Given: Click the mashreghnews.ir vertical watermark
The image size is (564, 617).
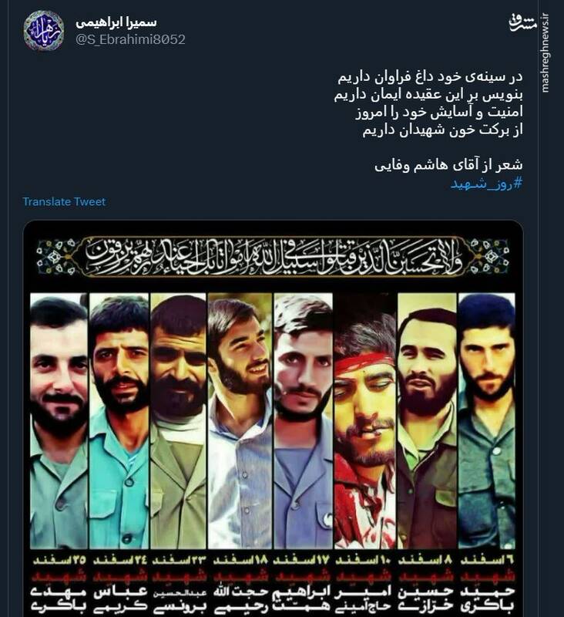Looking at the screenshot, I should point(546,53).
